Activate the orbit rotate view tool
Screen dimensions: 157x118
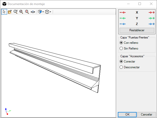pyautogui.click(x=33, y=12)
